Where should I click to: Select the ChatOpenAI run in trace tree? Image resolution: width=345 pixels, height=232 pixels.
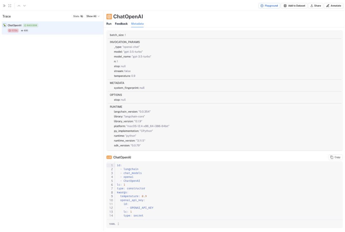[x=53, y=28]
